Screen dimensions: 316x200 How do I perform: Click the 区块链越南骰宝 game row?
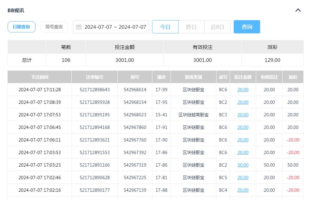[193, 115]
